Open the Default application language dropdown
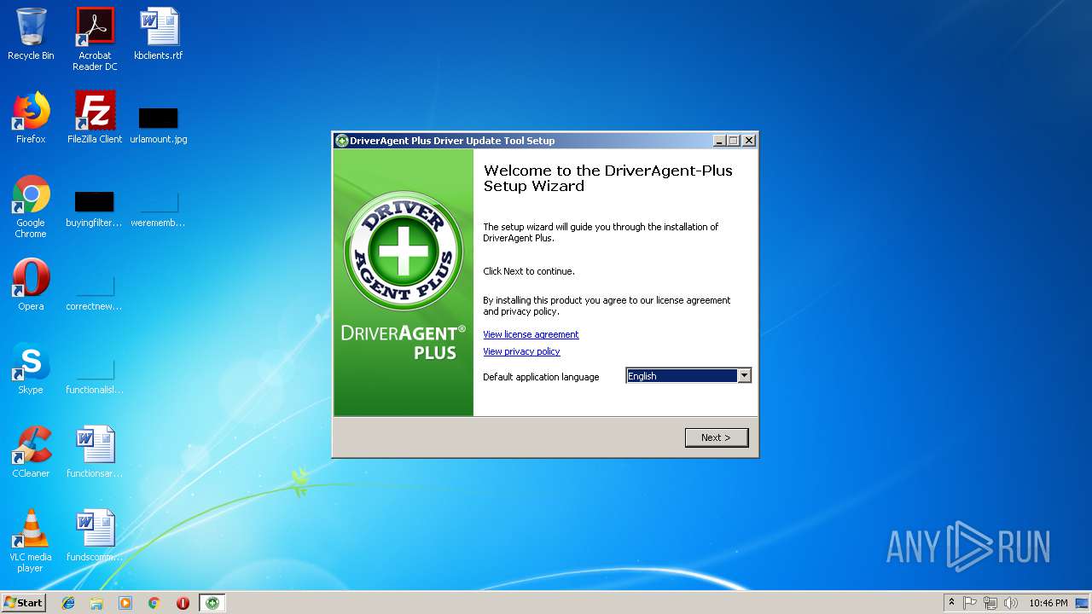 coord(744,376)
